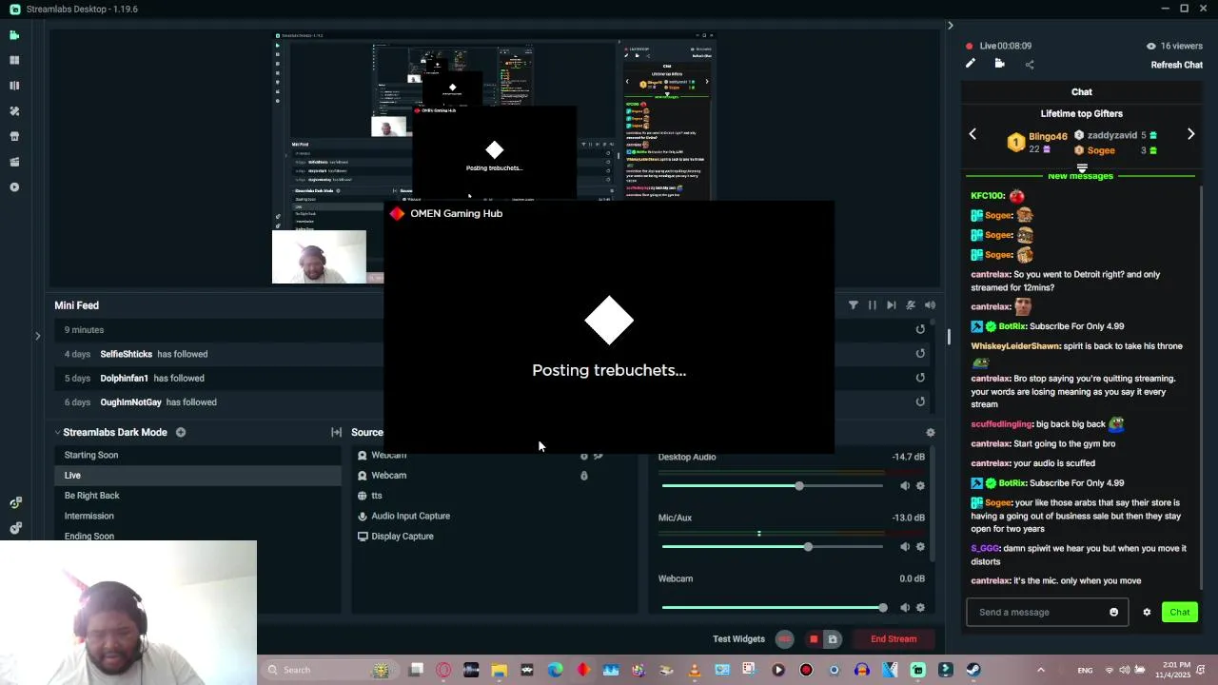Go to next top gifters leaderboard
This screenshot has width=1218, height=685.
tap(1190, 134)
